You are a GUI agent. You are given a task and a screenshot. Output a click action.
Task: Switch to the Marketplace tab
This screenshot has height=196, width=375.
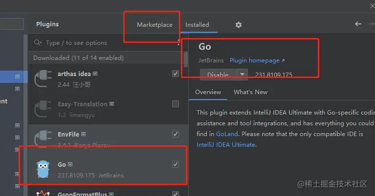[154, 25]
